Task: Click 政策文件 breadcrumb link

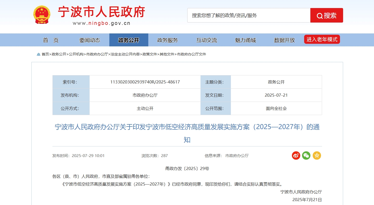Action: (150, 54)
